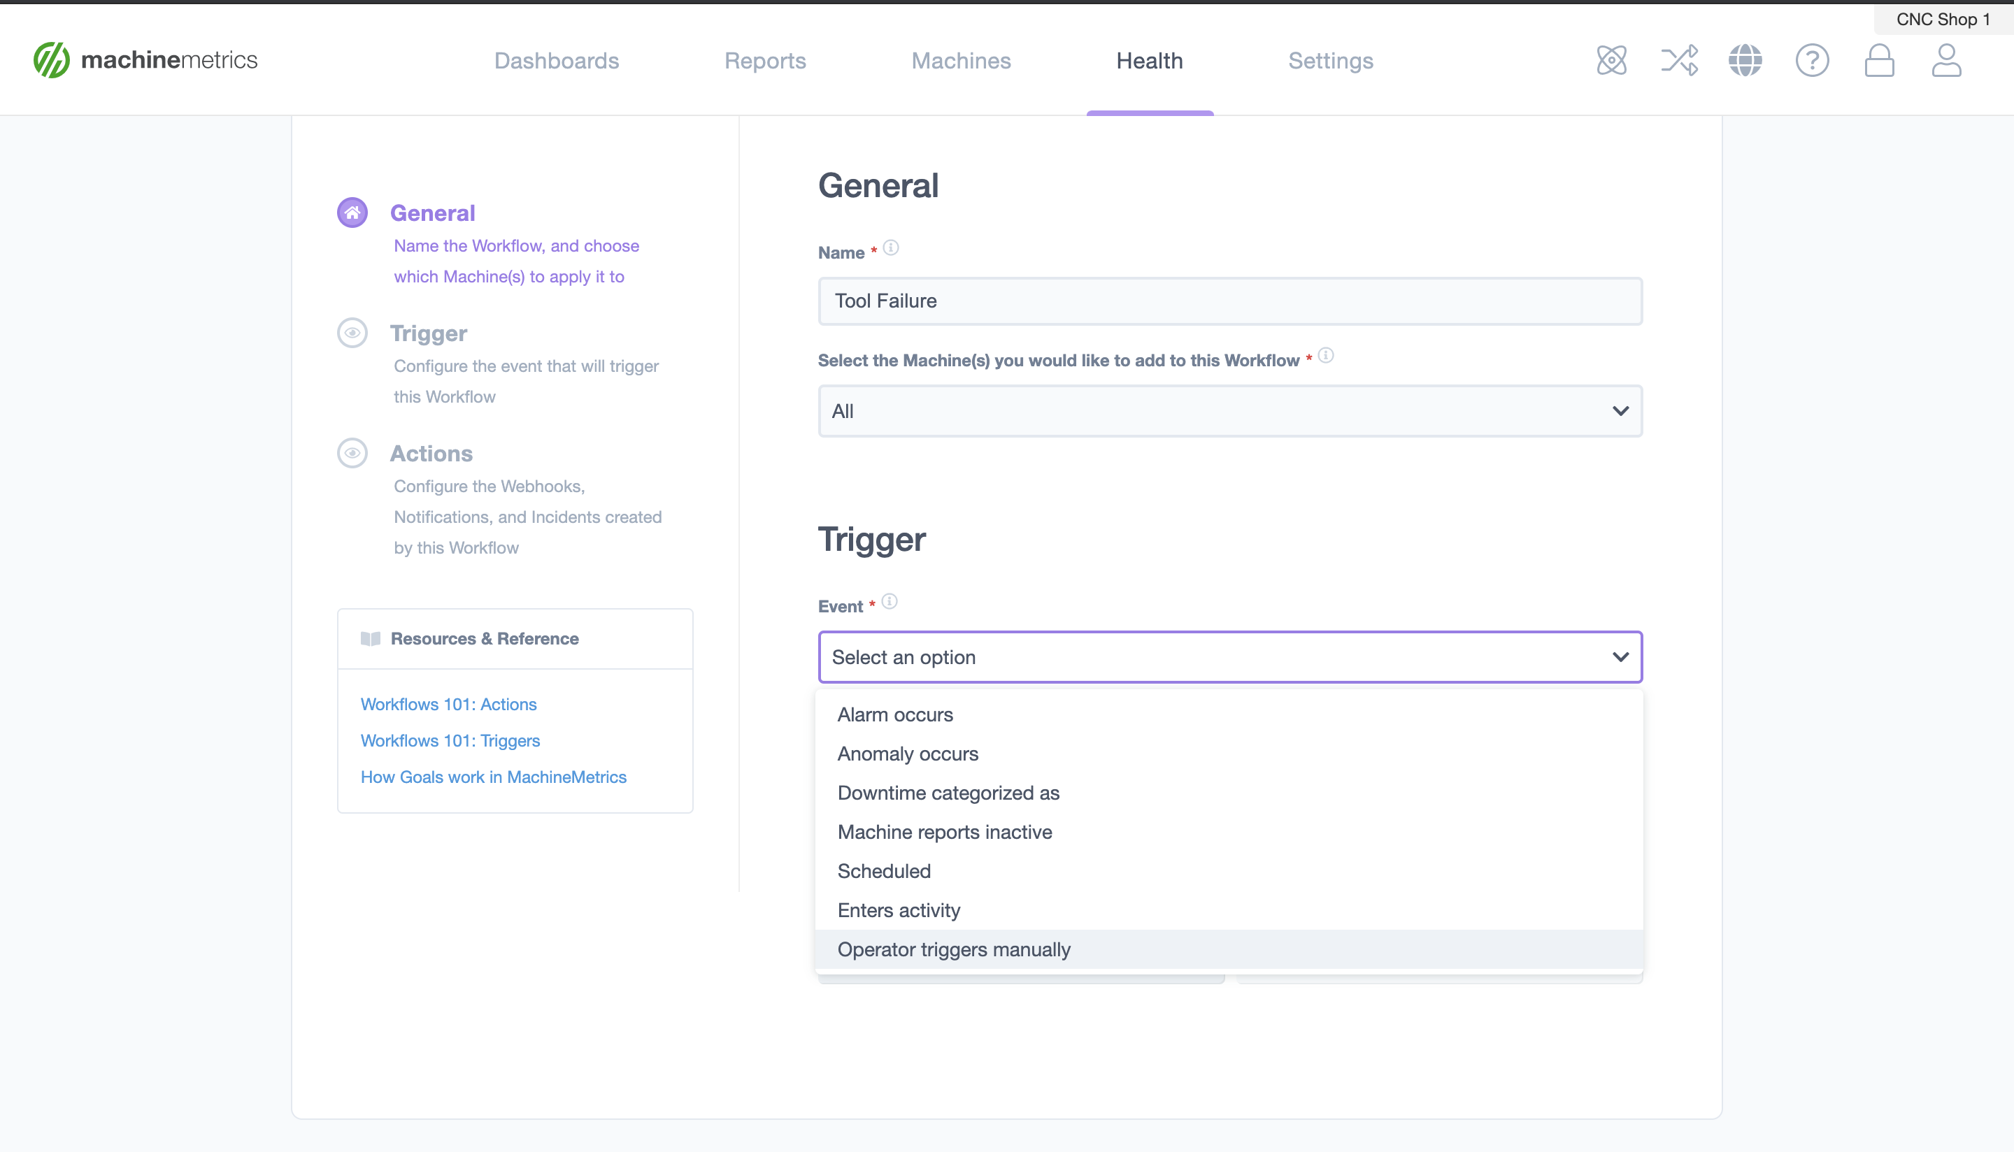Click the 'Workflows 101: Actions' link
The image size is (2014, 1152).
click(x=447, y=704)
